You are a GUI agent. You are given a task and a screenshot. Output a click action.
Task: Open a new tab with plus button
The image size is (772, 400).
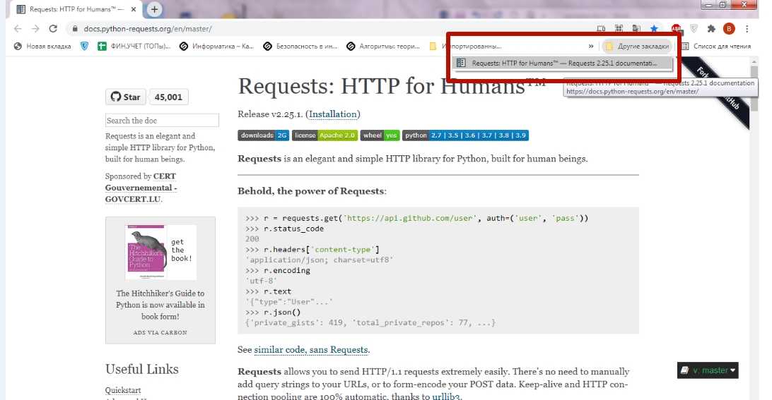pyautogui.click(x=154, y=9)
